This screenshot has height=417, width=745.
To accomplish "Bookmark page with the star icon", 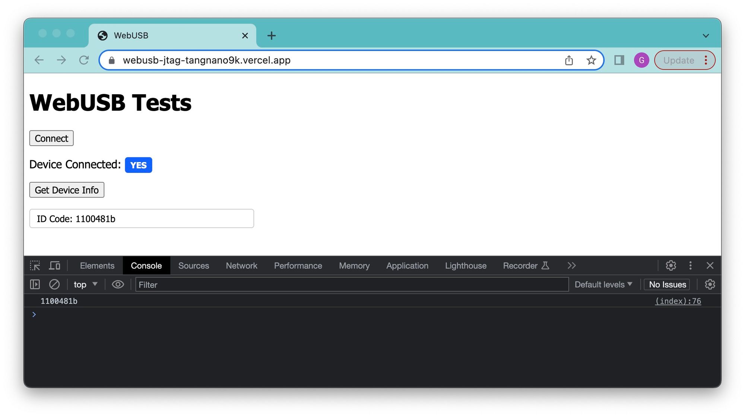I will [x=591, y=60].
